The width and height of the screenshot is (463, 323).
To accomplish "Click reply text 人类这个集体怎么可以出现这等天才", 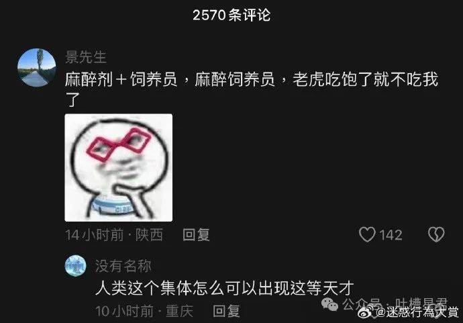I will click(224, 288).
